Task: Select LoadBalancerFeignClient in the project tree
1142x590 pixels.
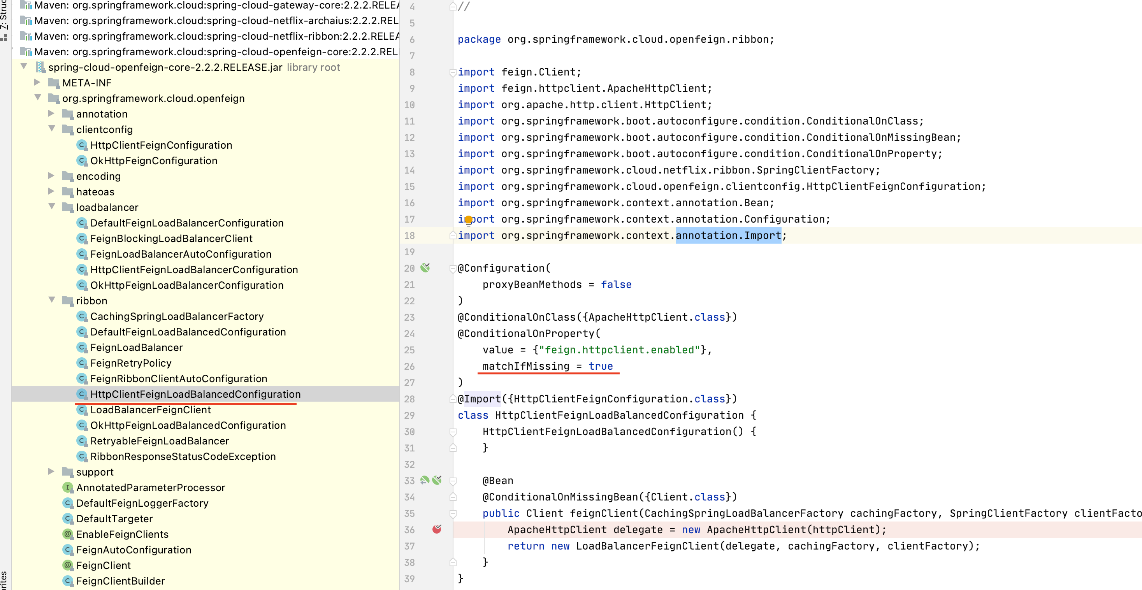Action: [151, 410]
